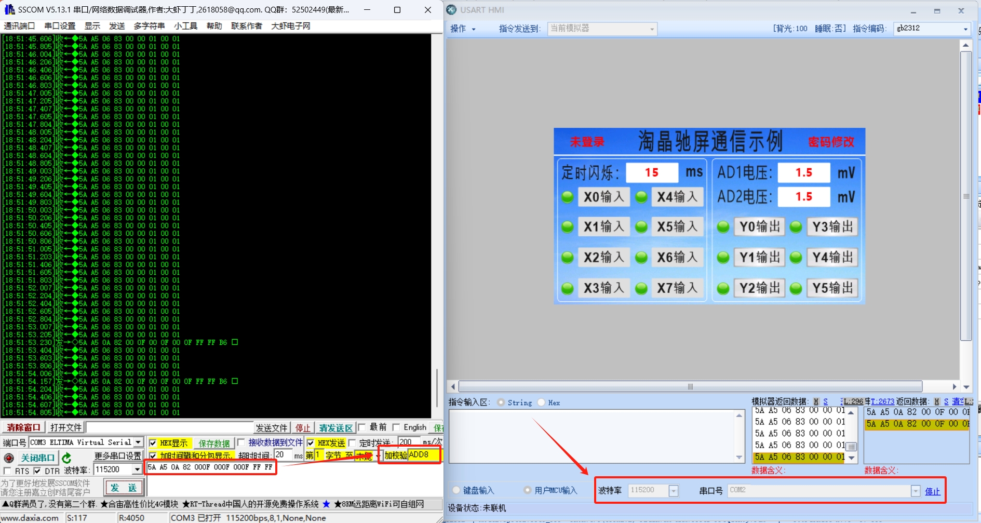The image size is (981, 523).
Task: Click the green refresh arrow in SSCOM
Action: point(66,458)
